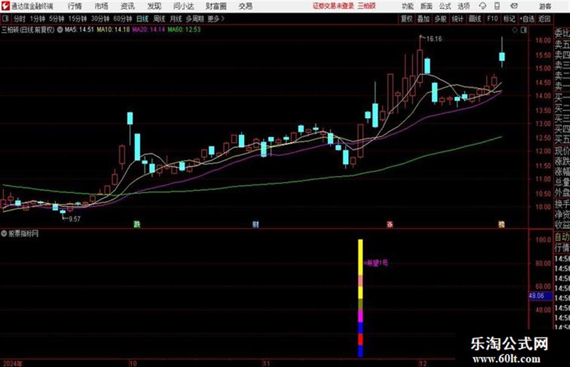
Task: Click the MA5: 14.51 moving average label
Action: tap(79, 30)
